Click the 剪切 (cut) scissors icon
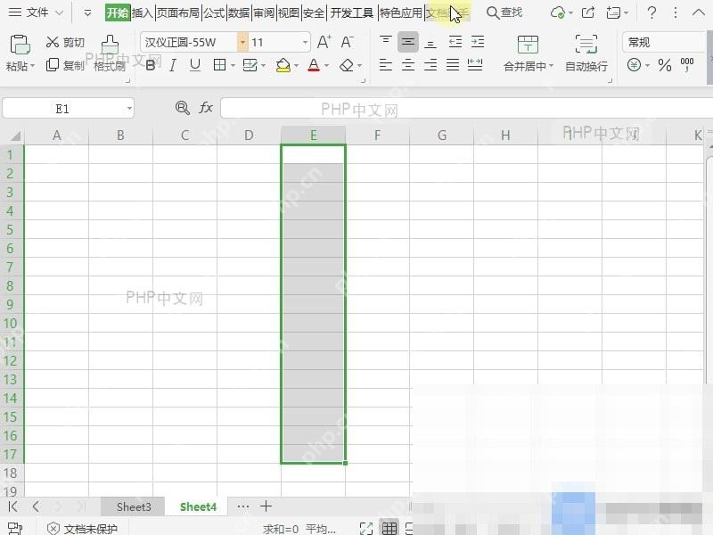Image resolution: width=713 pixels, height=535 pixels. click(53, 42)
